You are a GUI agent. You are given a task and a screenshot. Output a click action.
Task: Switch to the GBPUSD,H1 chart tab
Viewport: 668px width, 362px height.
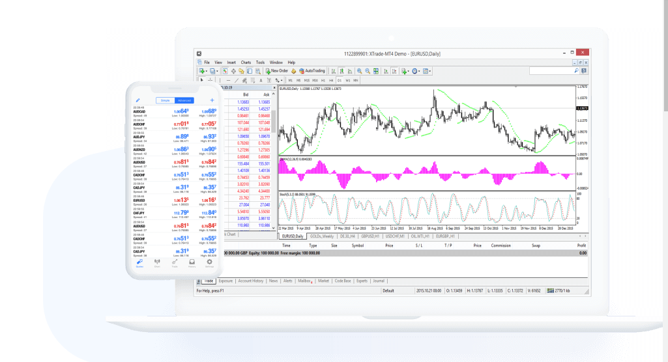click(370, 236)
